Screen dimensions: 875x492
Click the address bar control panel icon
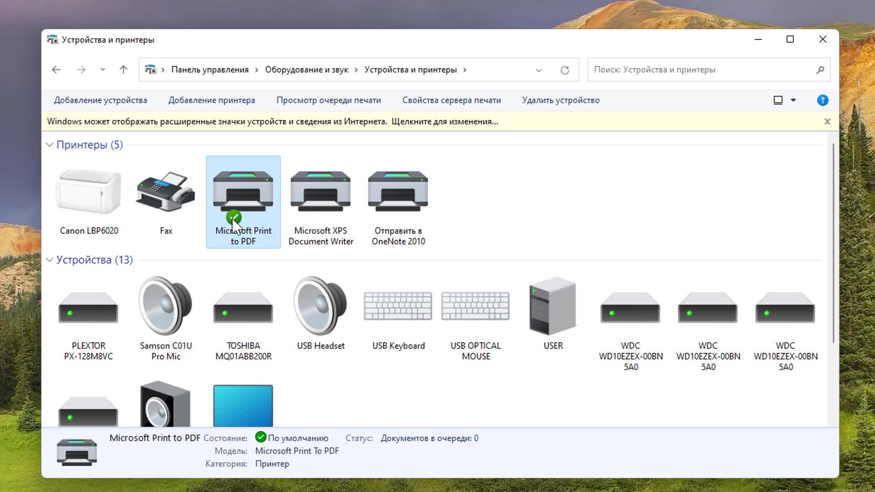pyautogui.click(x=150, y=70)
